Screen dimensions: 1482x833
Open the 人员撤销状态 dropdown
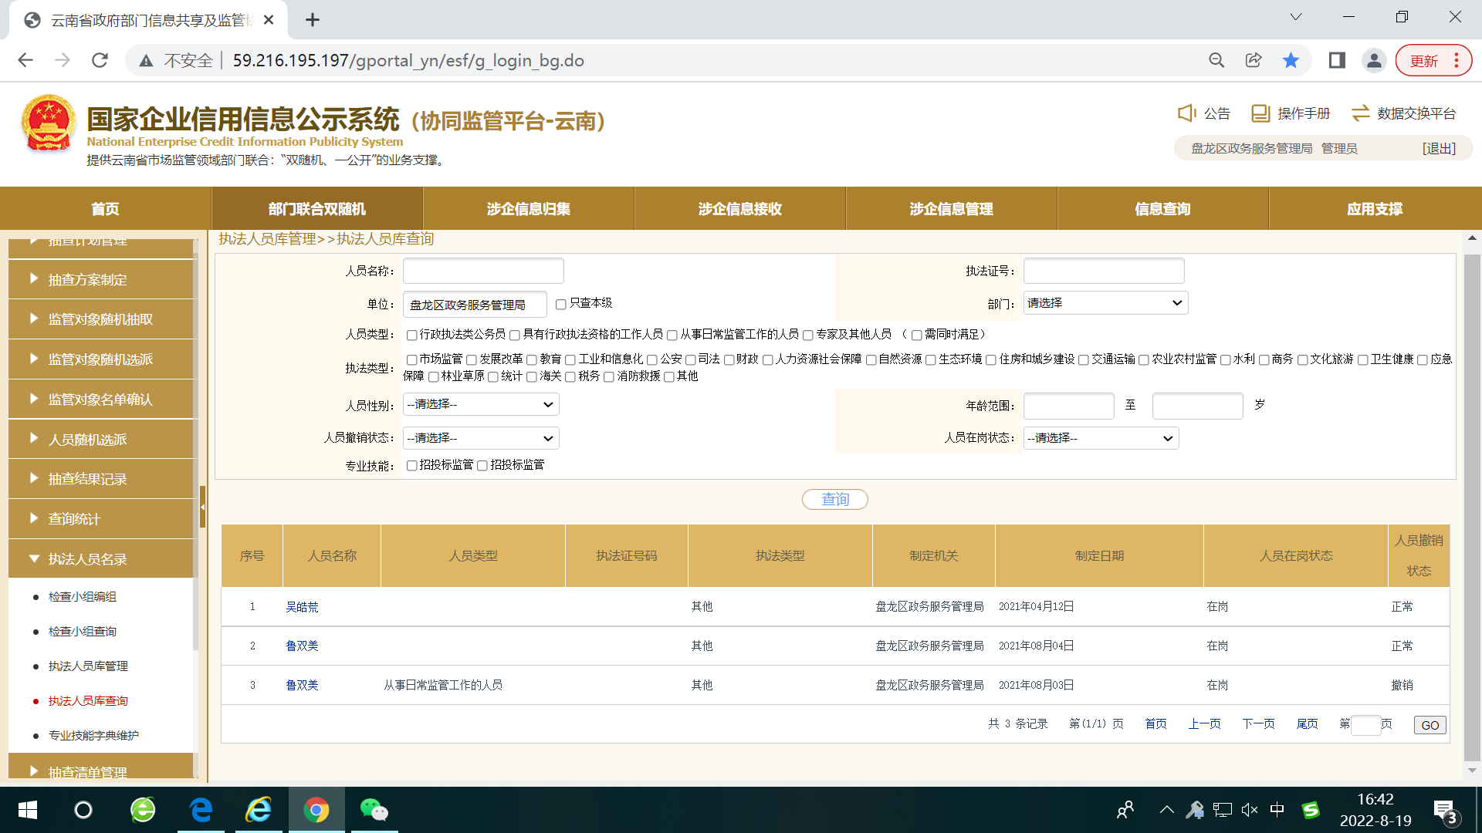click(481, 438)
